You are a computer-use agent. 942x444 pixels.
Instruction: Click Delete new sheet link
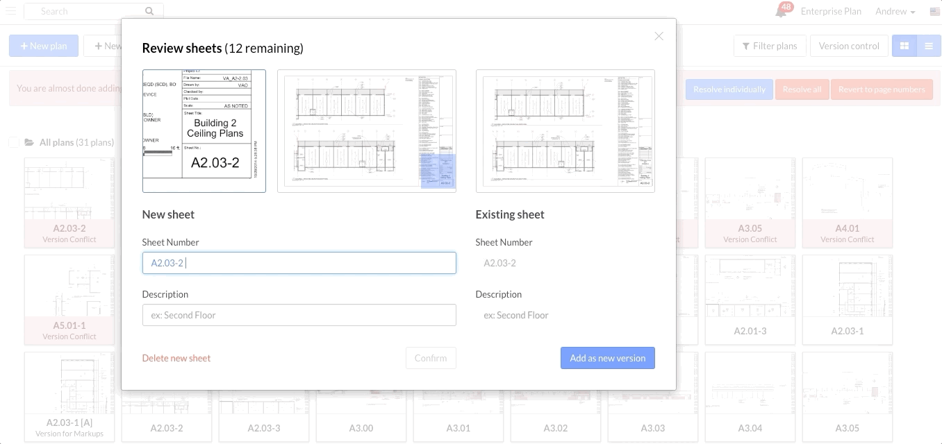tap(176, 358)
